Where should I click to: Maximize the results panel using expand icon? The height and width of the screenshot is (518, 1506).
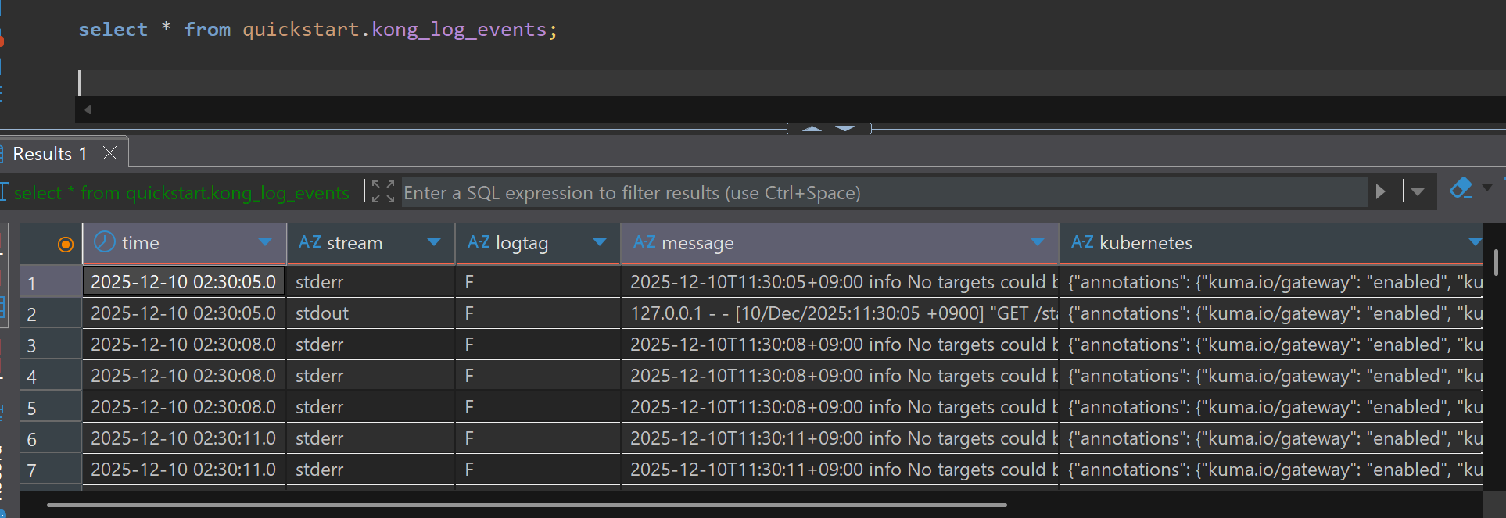(x=382, y=192)
